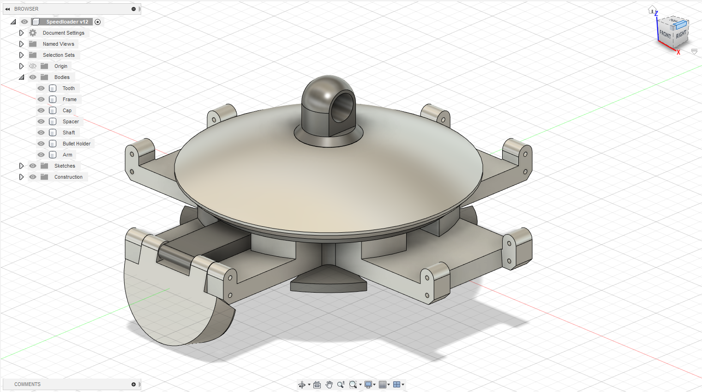Hide the Construction folder
The width and height of the screenshot is (702, 392).
pos(33,177)
